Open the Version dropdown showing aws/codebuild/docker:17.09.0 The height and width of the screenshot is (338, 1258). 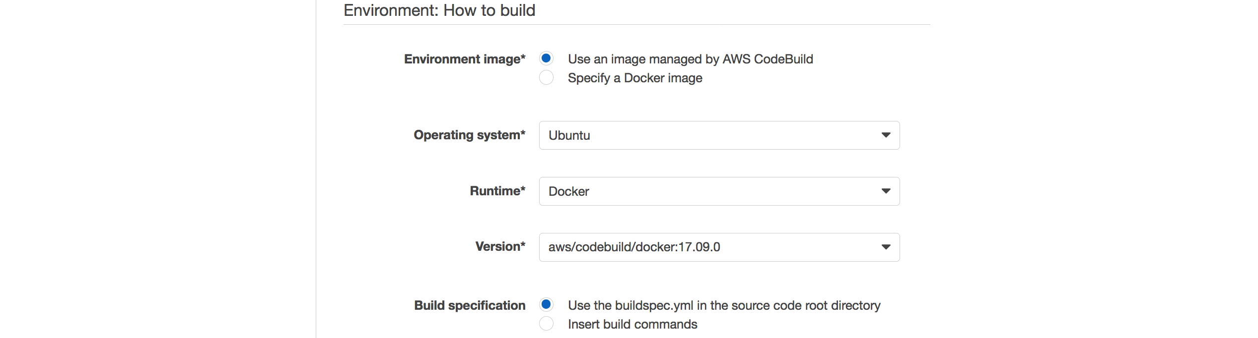click(719, 247)
